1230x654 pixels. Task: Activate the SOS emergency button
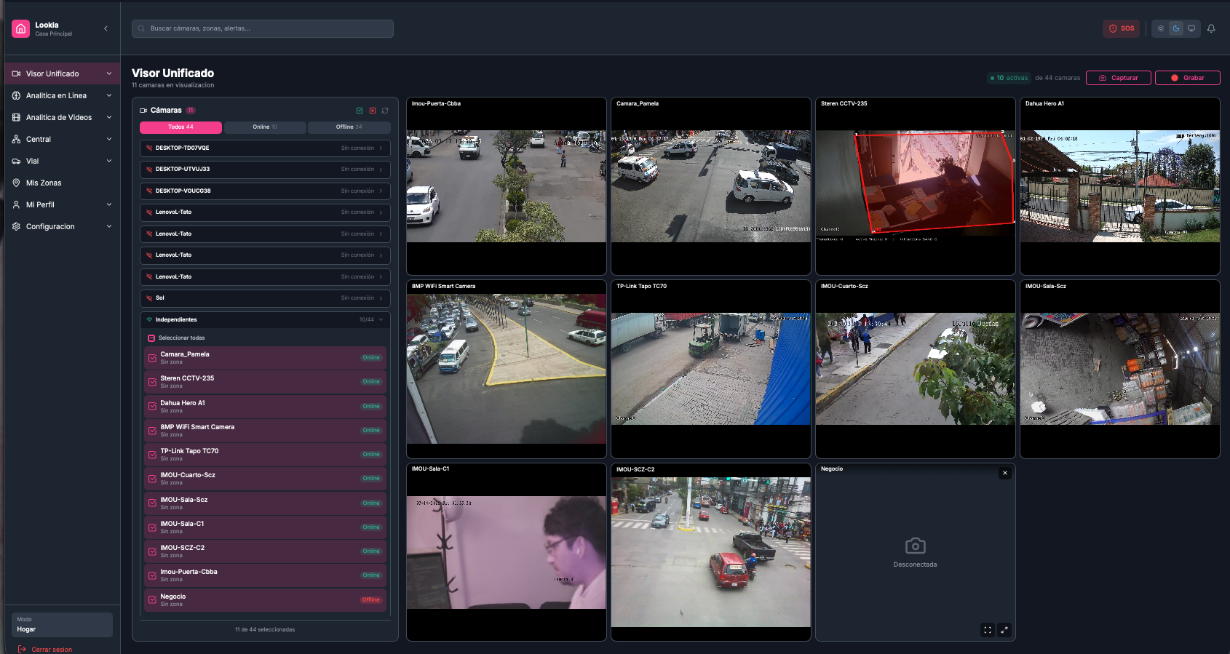1121,28
